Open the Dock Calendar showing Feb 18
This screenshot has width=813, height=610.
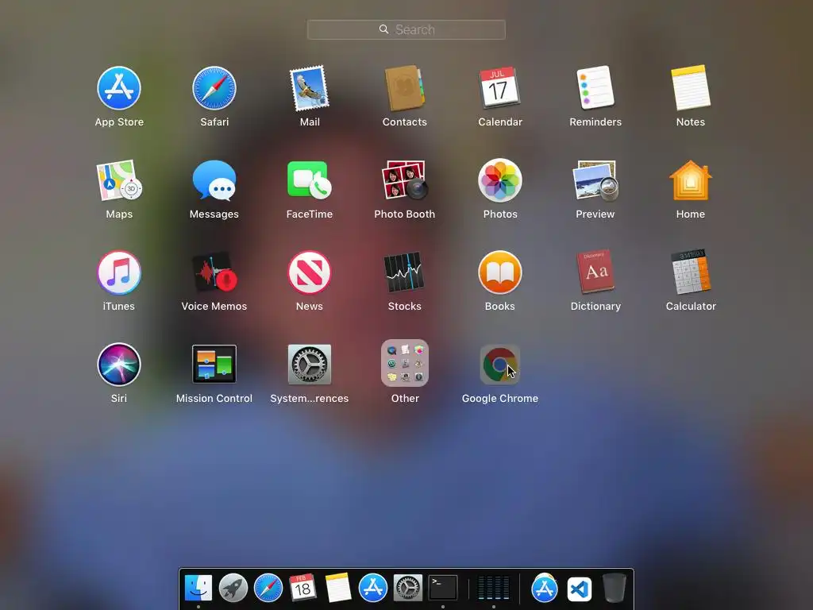tap(302, 588)
